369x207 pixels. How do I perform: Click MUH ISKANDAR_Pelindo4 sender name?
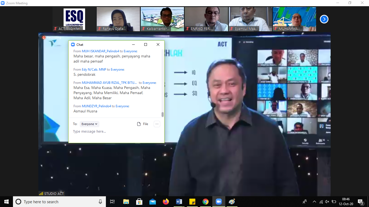100,51
